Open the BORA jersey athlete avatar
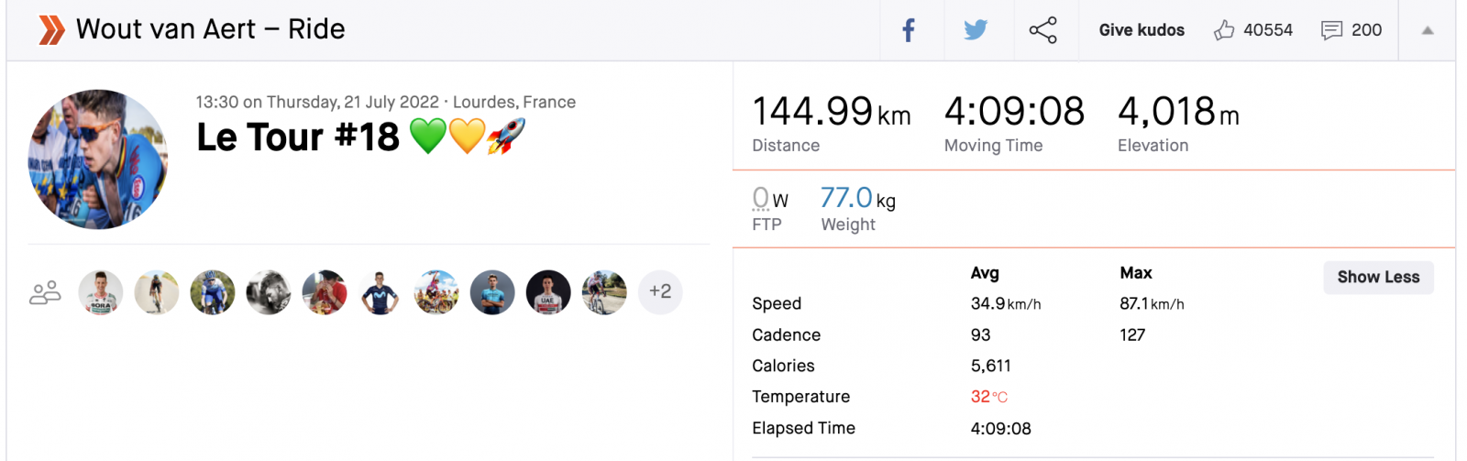1467x461 pixels. pyautogui.click(x=101, y=292)
